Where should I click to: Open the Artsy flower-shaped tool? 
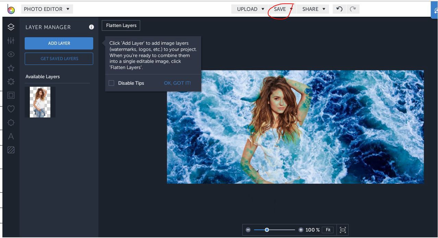coord(11,82)
